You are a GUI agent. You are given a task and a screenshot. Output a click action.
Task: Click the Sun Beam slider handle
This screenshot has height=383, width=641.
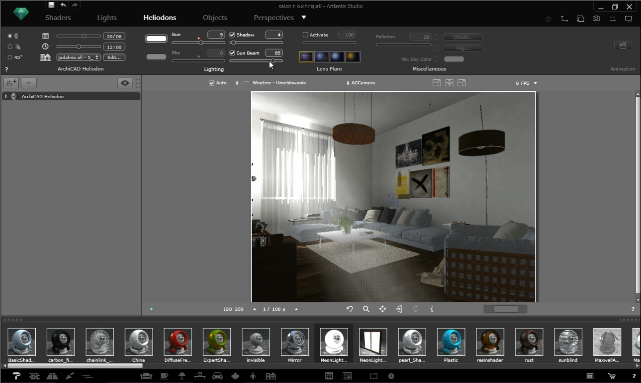point(273,61)
